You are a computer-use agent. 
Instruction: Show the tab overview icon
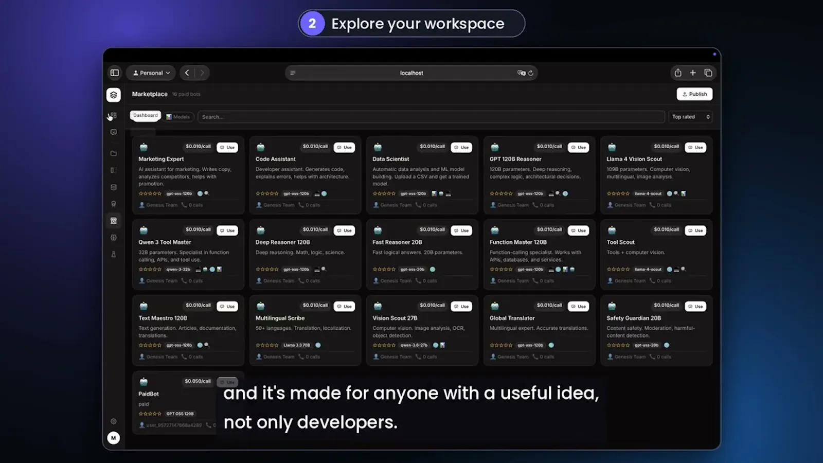[x=708, y=73]
